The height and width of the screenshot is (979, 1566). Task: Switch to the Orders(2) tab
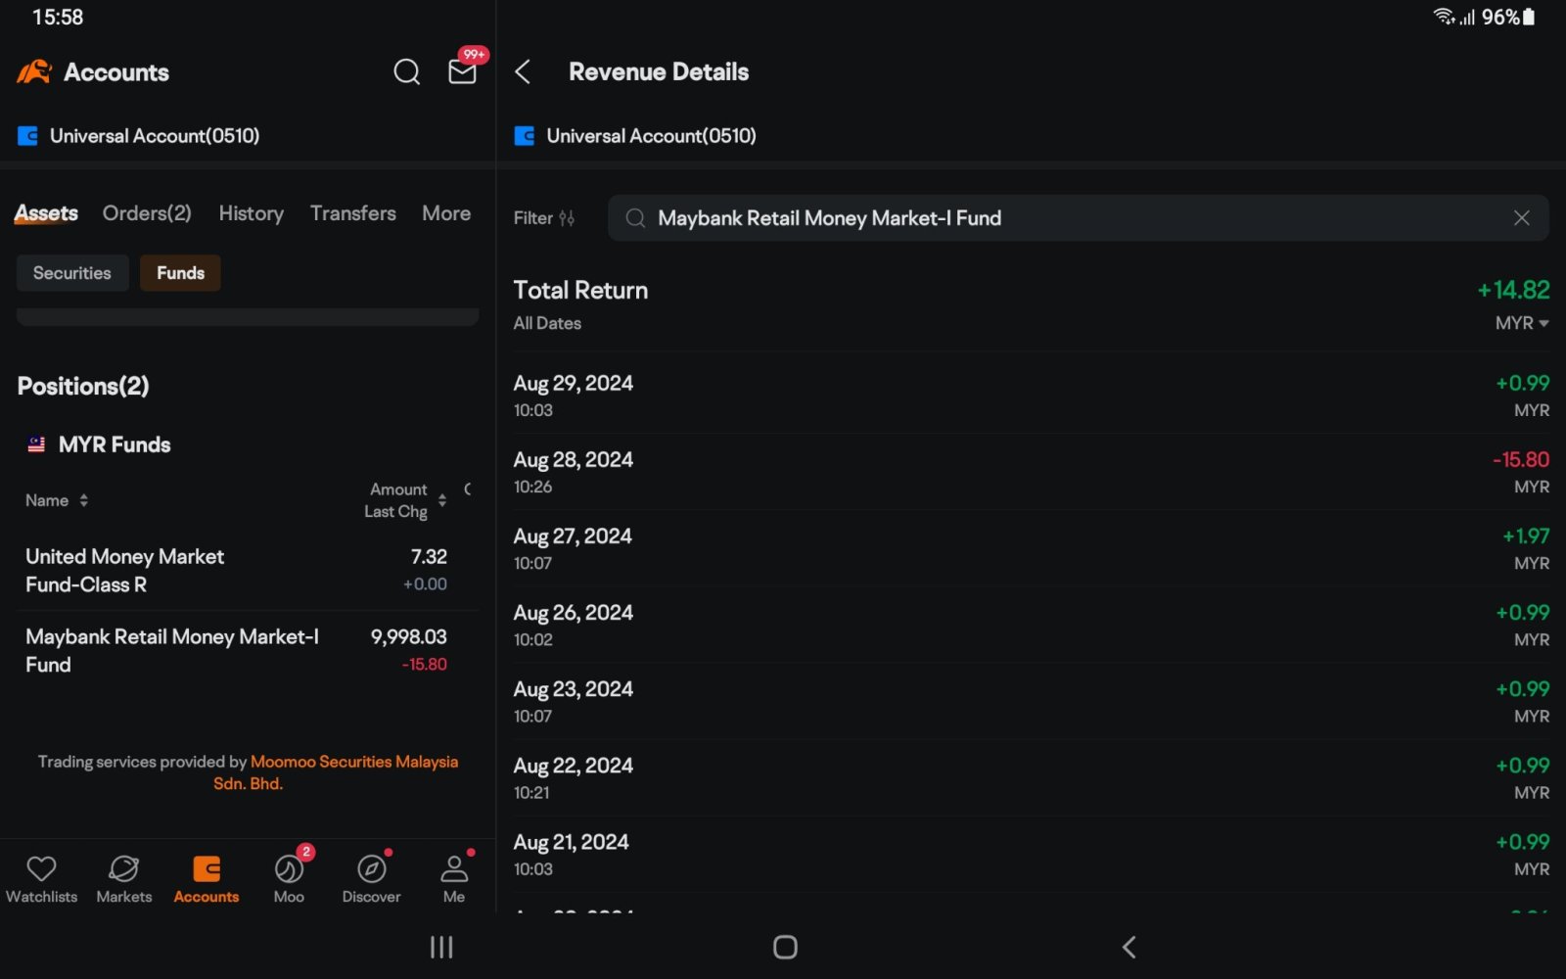[147, 213]
